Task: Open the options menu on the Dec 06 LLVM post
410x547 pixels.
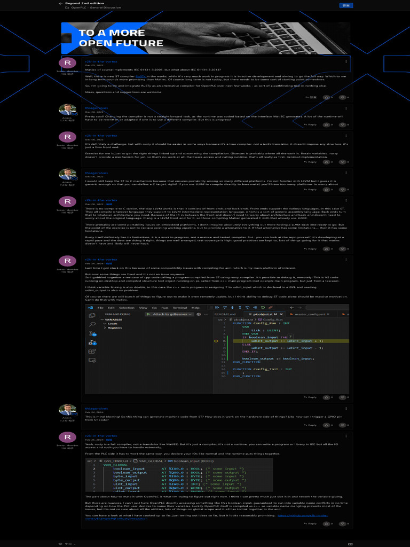Action: coord(346,200)
